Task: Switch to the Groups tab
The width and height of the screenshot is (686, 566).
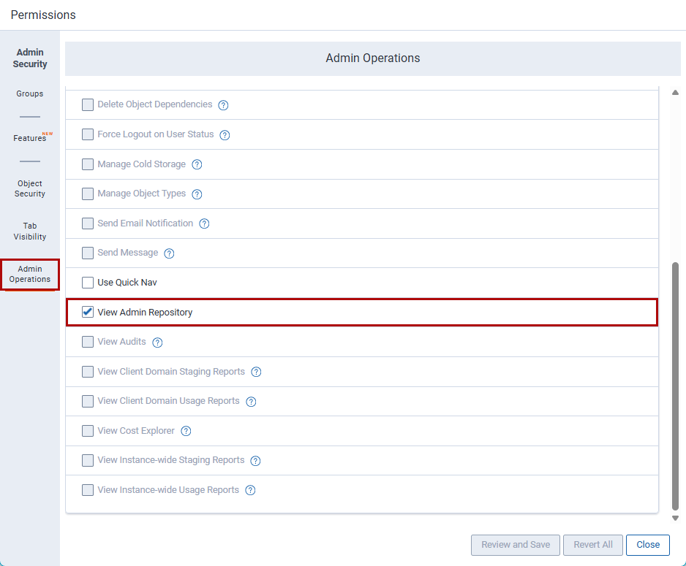Action: (30, 94)
